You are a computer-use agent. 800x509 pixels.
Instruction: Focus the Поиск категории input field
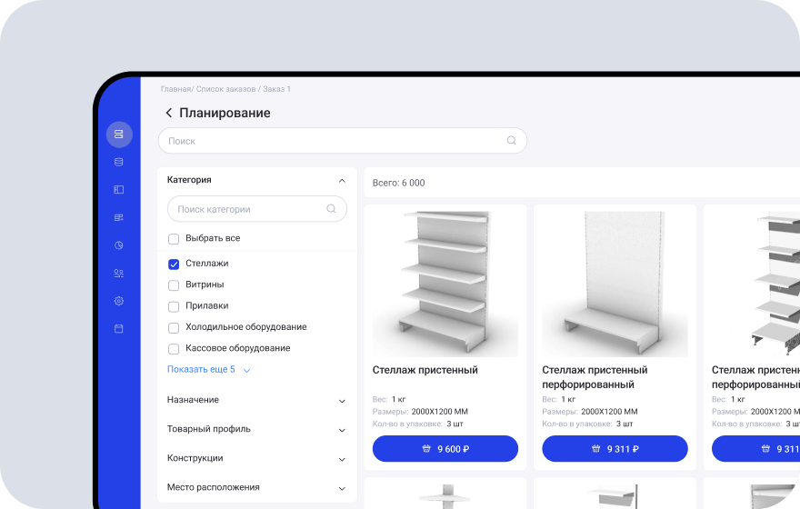(x=257, y=209)
